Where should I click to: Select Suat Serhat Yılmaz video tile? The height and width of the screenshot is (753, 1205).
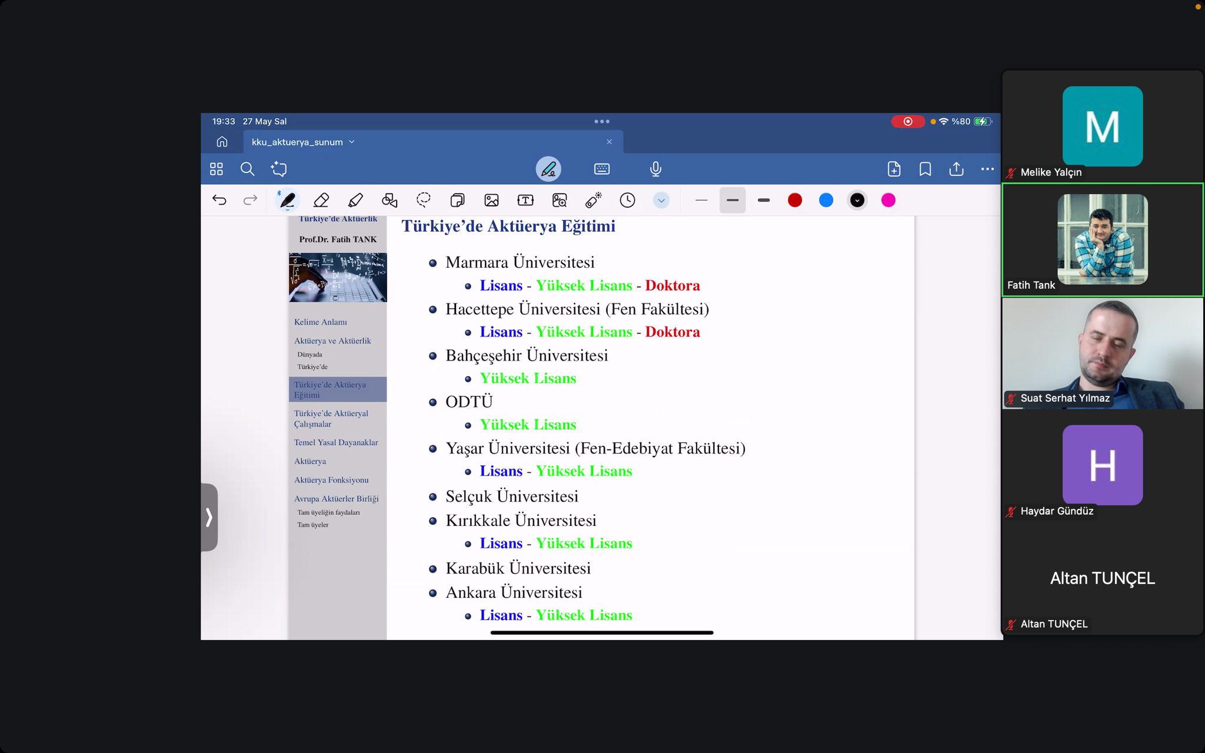(x=1103, y=353)
